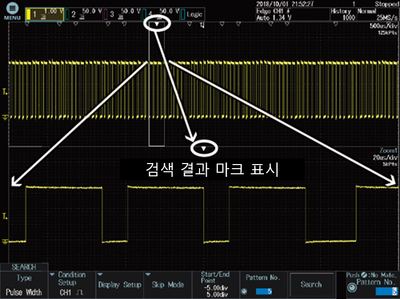Click the Zoom1 label
400x299 pixels.
[x=388, y=150]
